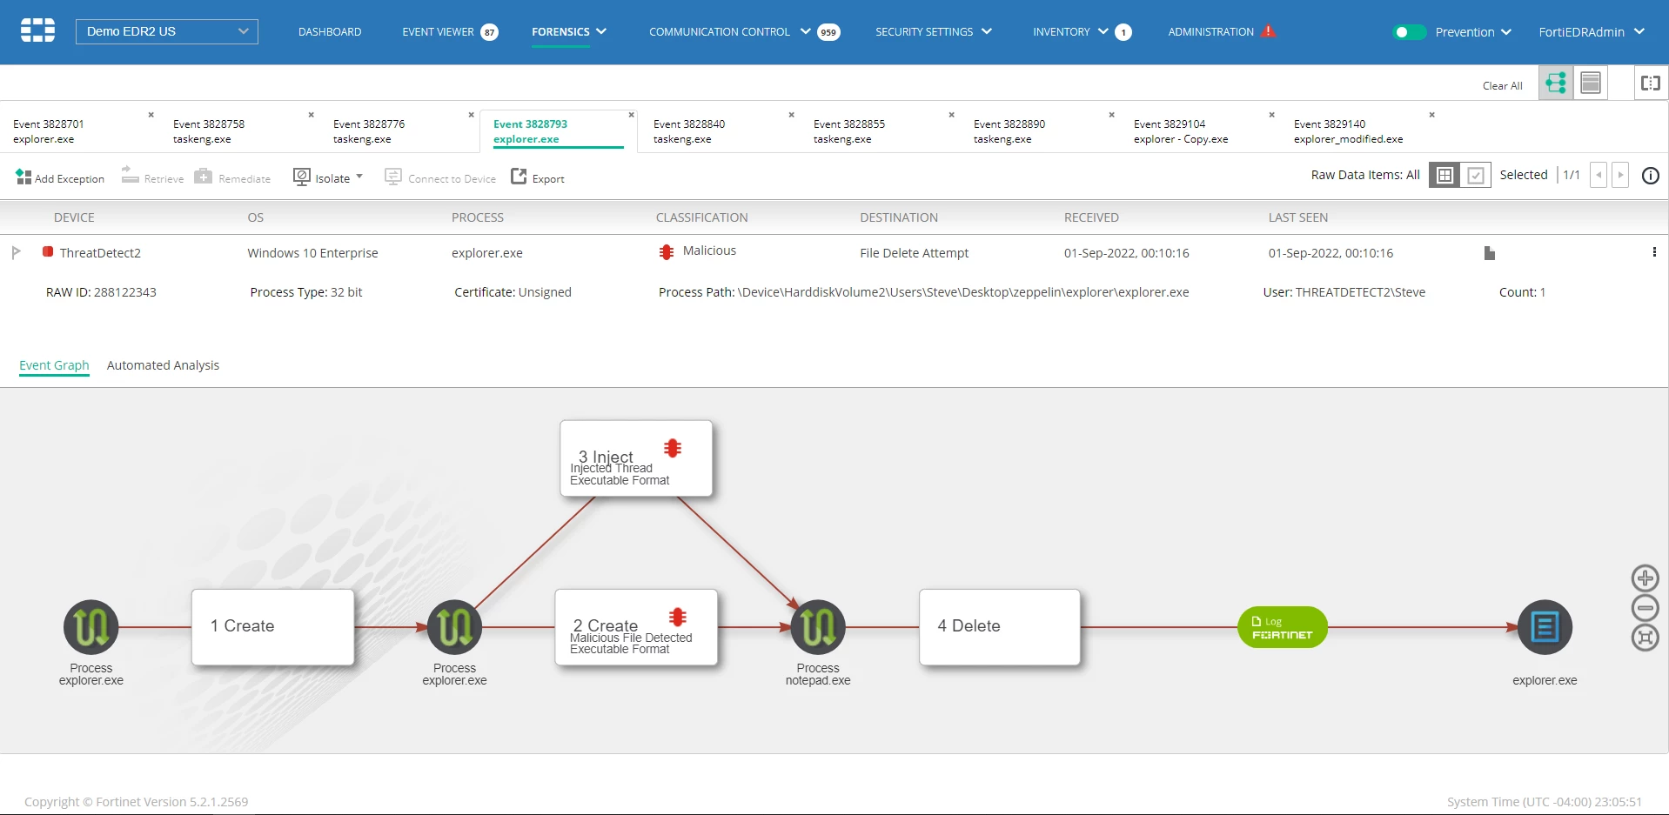Close the Event 3828793 tab
1669x815 pixels.
(x=632, y=115)
